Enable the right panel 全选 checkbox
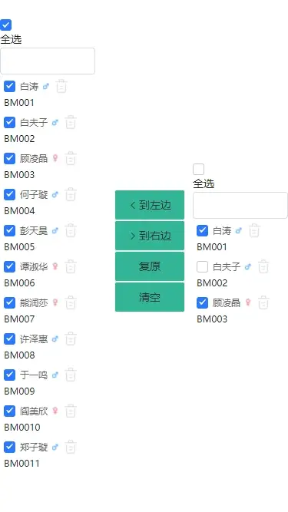 pos(199,169)
